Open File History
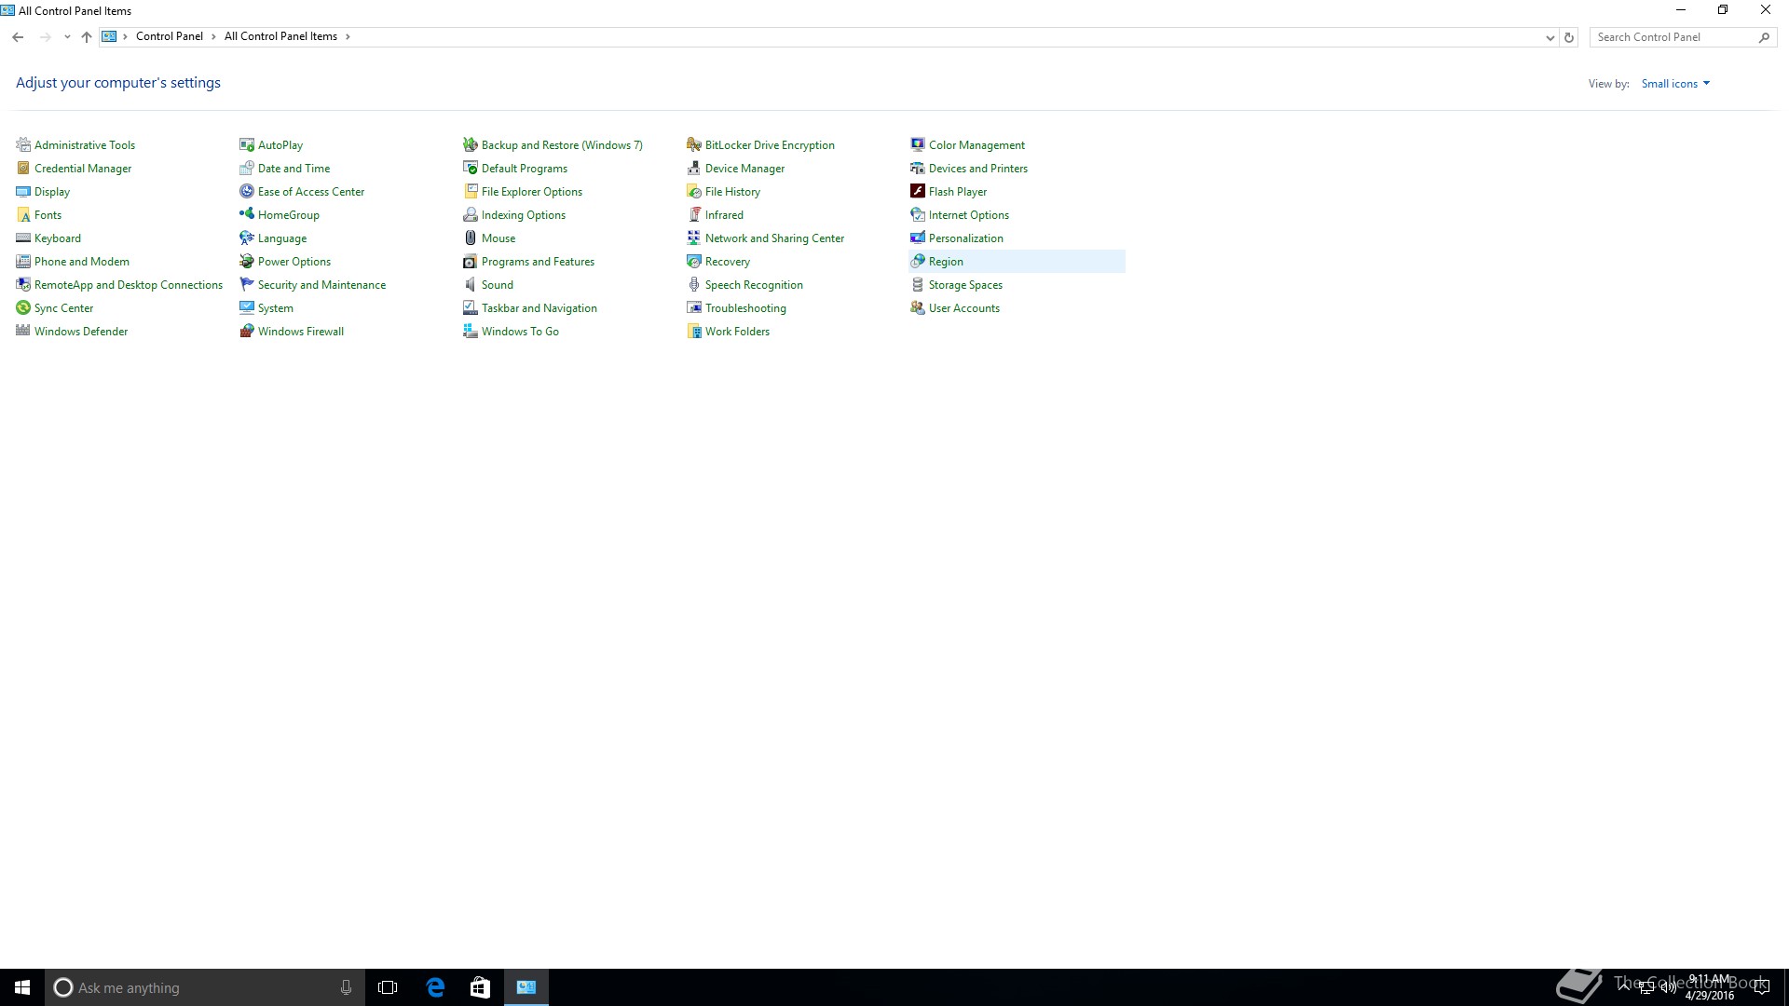Image resolution: width=1789 pixels, height=1006 pixels. tap(732, 192)
